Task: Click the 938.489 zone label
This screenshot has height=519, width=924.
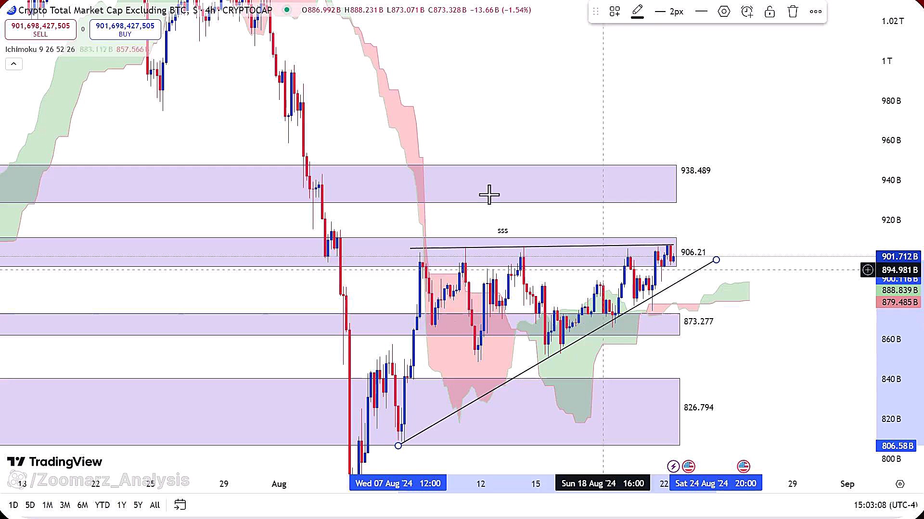Action: tap(695, 171)
